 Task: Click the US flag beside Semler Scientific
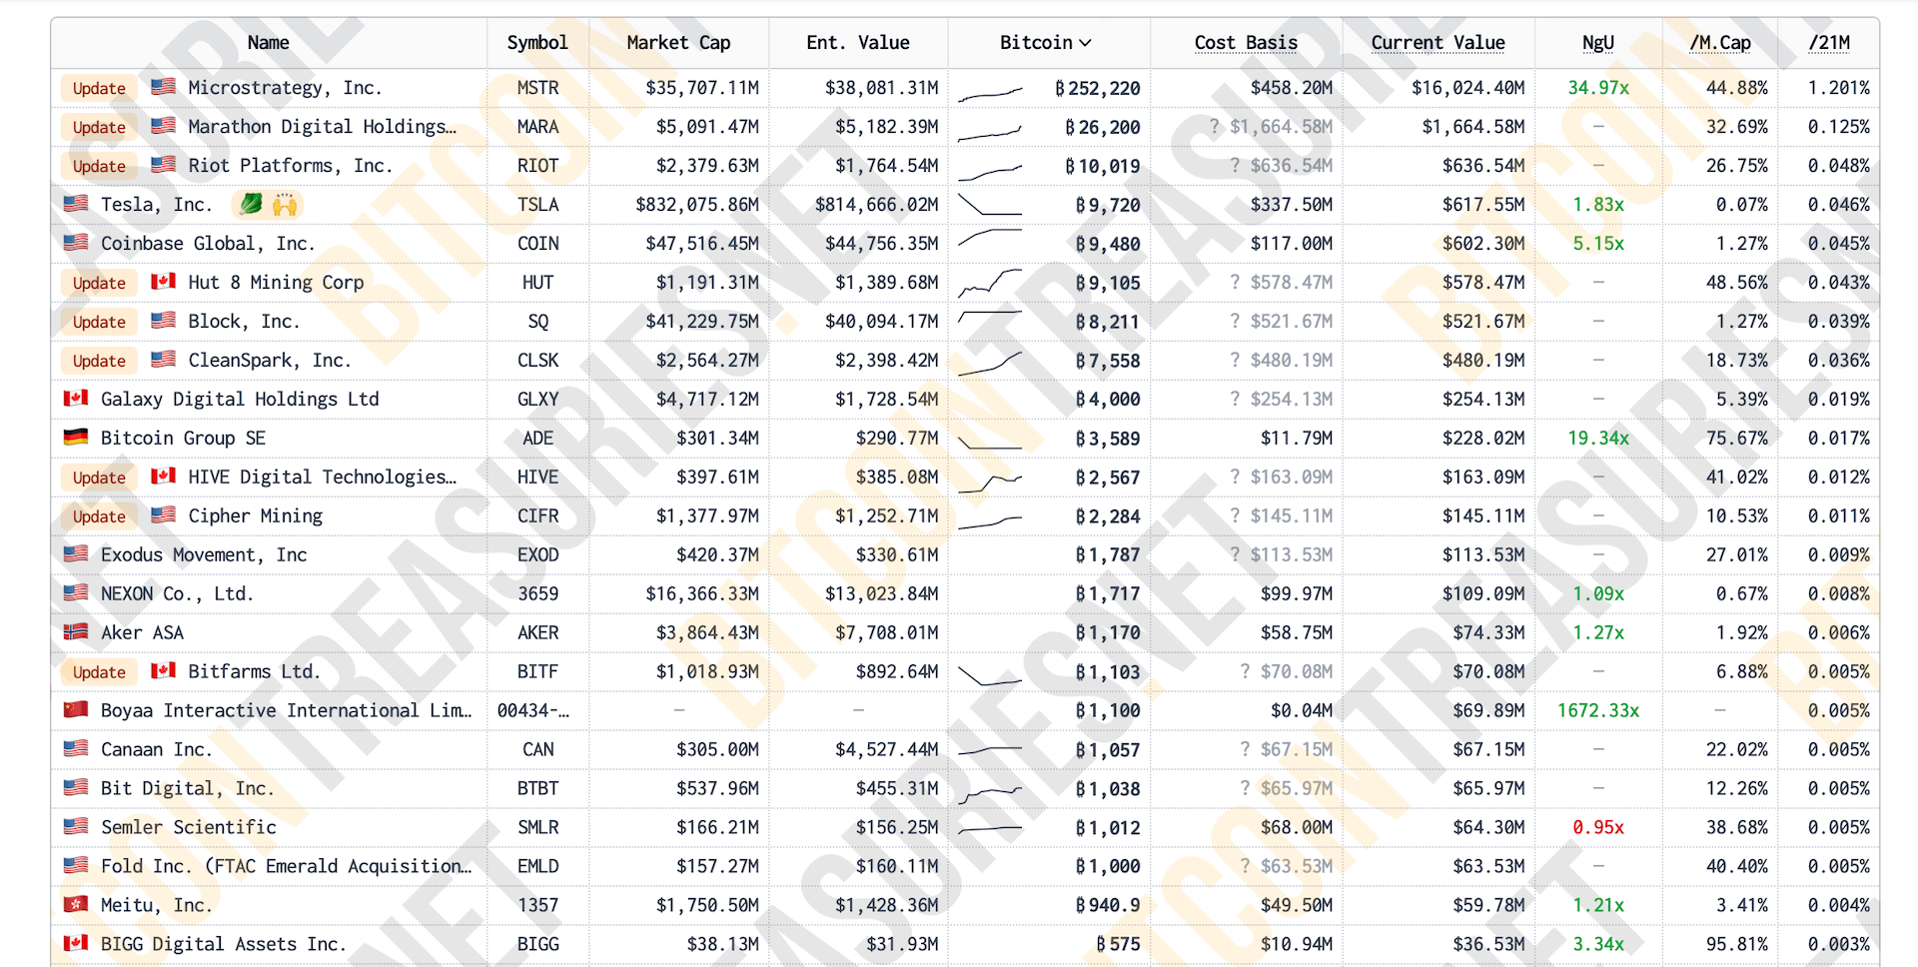click(76, 827)
